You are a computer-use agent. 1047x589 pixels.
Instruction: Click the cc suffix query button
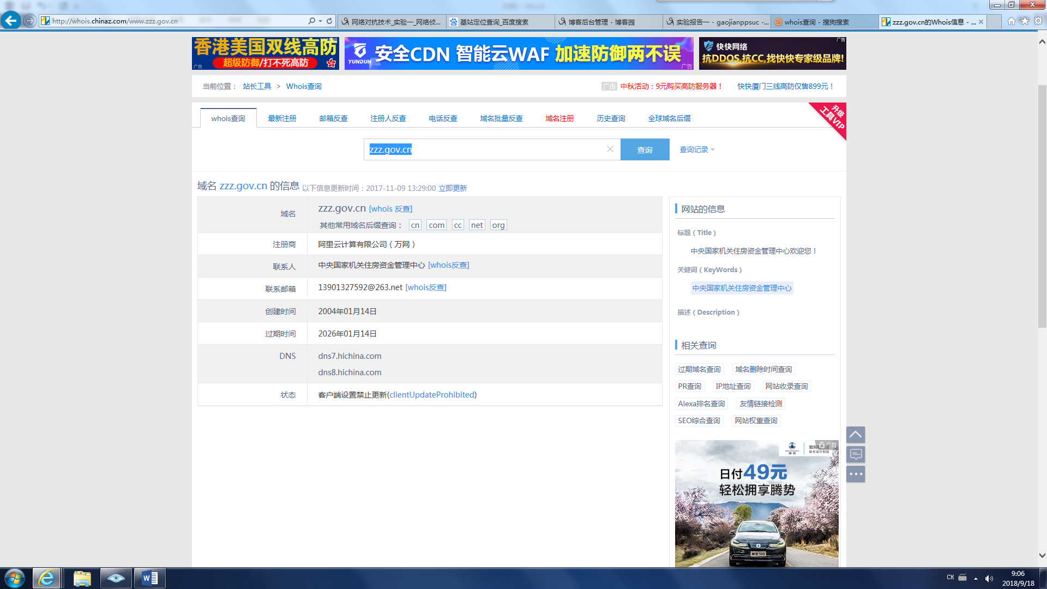(x=458, y=225)
